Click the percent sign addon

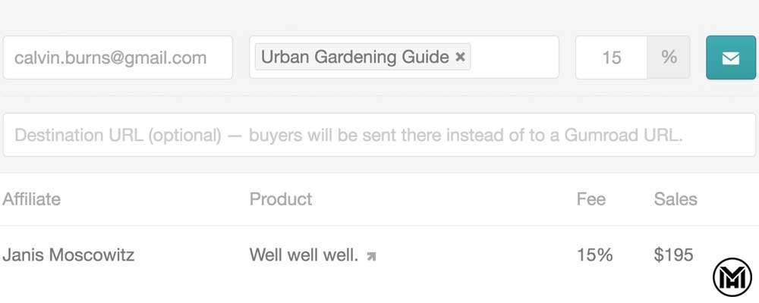coord(669,58)
